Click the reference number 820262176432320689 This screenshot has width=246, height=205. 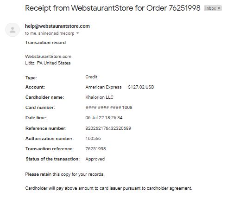108,128
